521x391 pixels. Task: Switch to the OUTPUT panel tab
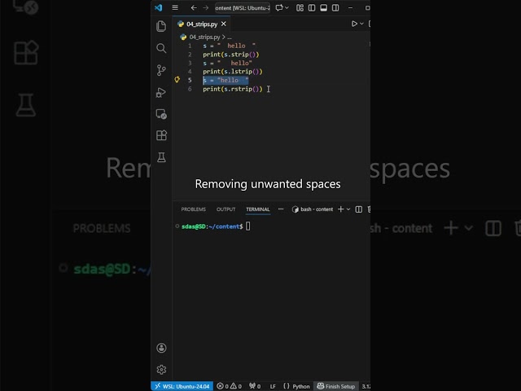[x=225, y=209]
